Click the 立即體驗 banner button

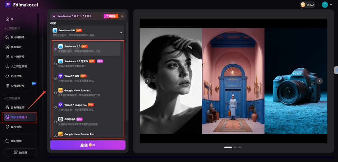(111, 16)
